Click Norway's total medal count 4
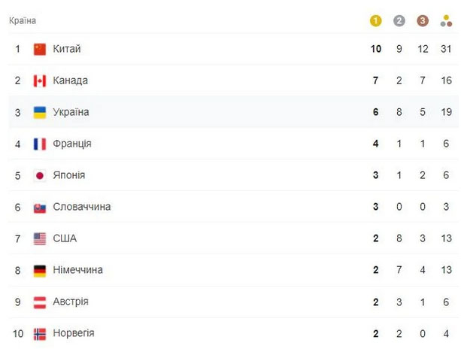 [446, 333]
